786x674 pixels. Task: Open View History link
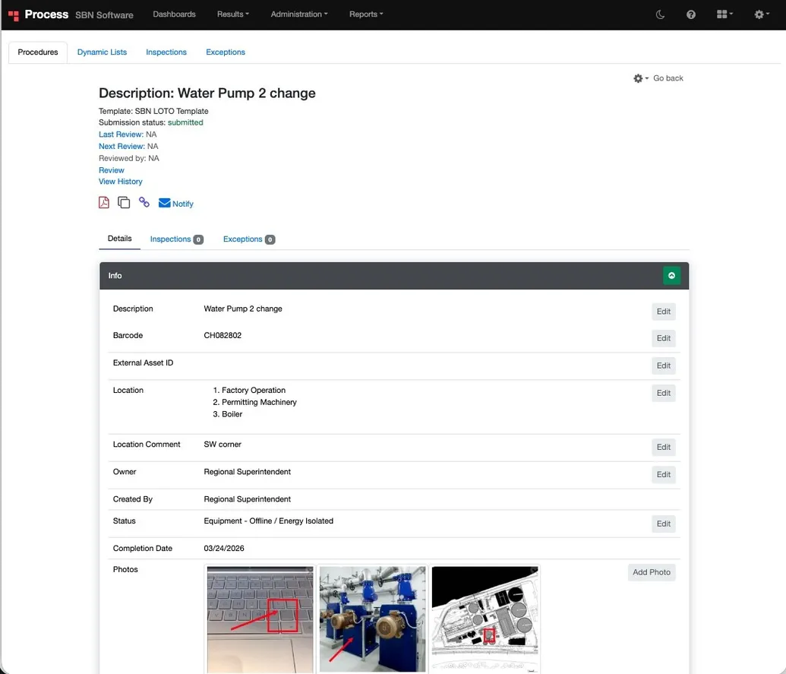120,182
